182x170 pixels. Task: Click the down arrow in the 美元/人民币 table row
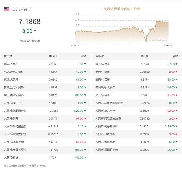pos(85,64)
